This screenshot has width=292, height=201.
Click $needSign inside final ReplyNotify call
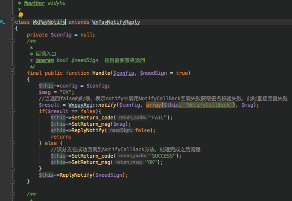click(x=109, y=175)
